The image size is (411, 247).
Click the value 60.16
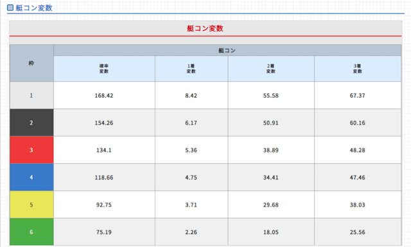(358, 123)
